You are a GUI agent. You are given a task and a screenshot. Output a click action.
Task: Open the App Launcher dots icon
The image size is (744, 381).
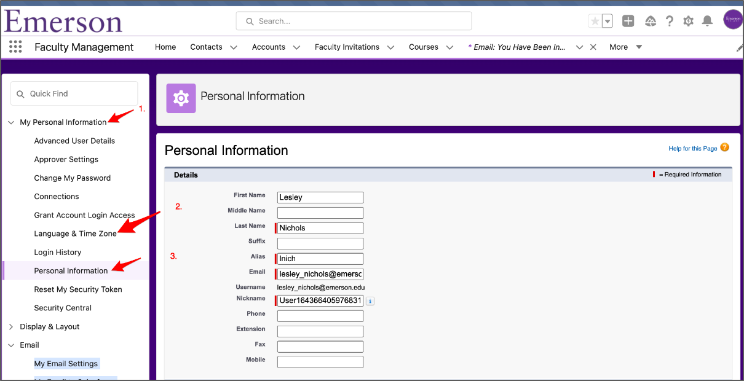point(16,47)
